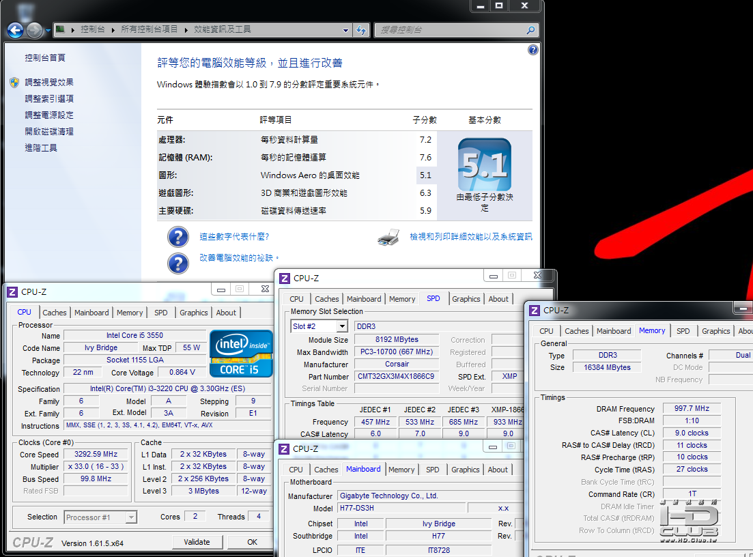Click Manufacturer Gigabyte Technology Co., Ltd.
753x557 pixels.
430,496
